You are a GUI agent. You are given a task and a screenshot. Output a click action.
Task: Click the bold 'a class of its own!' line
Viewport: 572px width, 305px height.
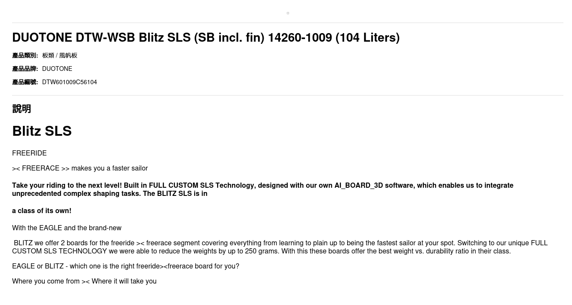click(x=42, y=211)
